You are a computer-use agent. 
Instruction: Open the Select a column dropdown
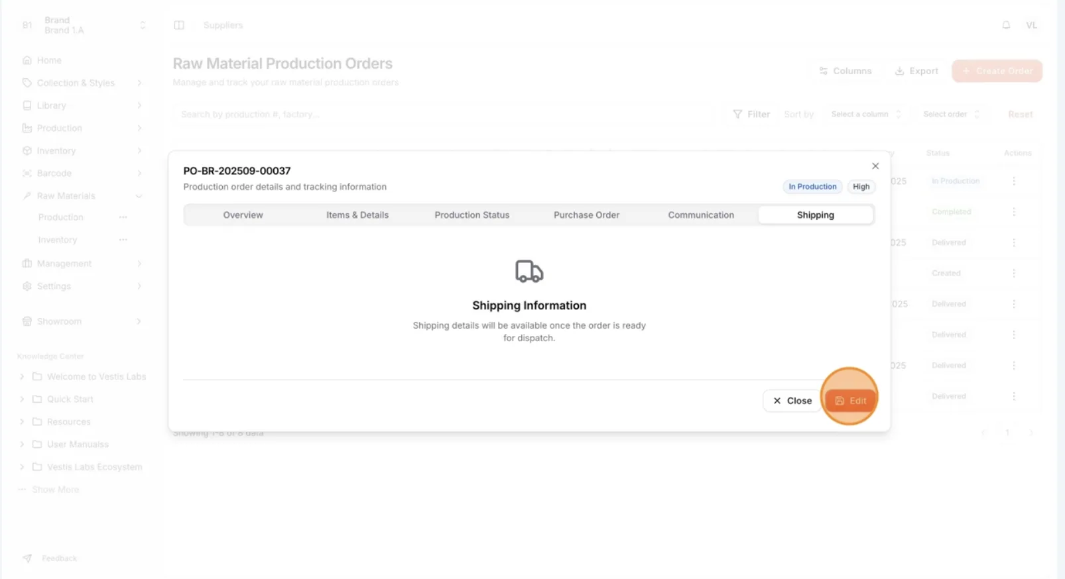[x=865, y=114]
